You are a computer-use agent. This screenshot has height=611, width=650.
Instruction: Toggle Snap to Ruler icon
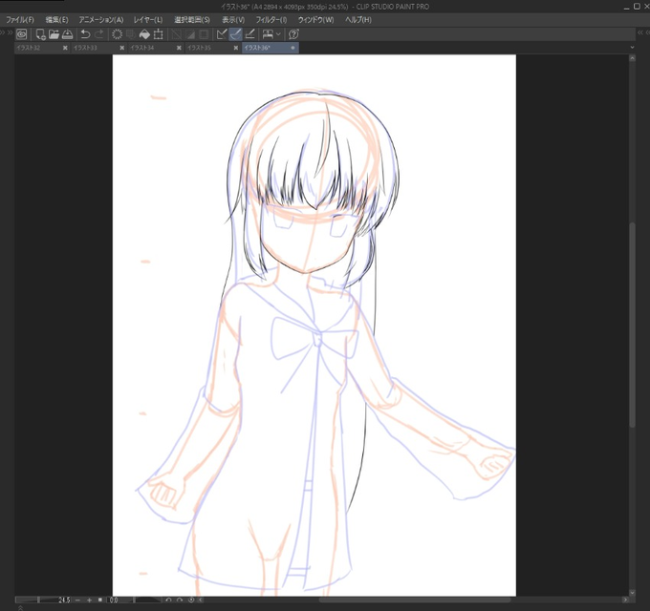click(x=222, y=34)
